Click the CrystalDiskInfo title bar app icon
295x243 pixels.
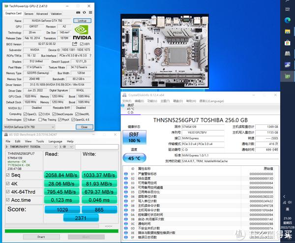[124, 95]
